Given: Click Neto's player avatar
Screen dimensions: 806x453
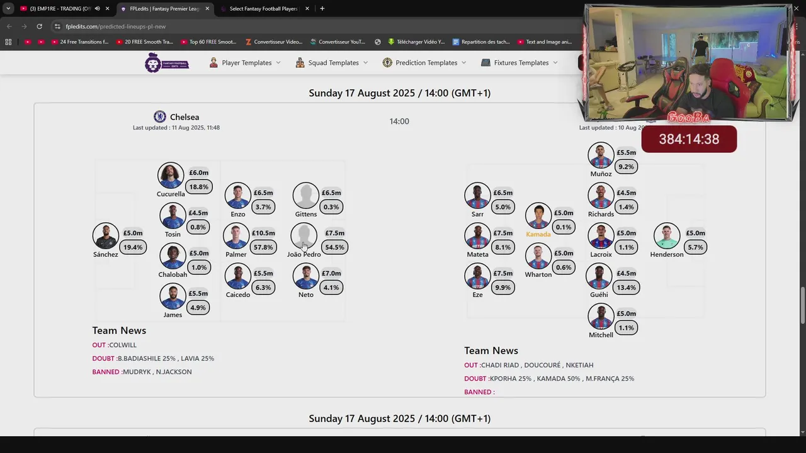Looking at the screenshot, I should [x=305, y=276].
